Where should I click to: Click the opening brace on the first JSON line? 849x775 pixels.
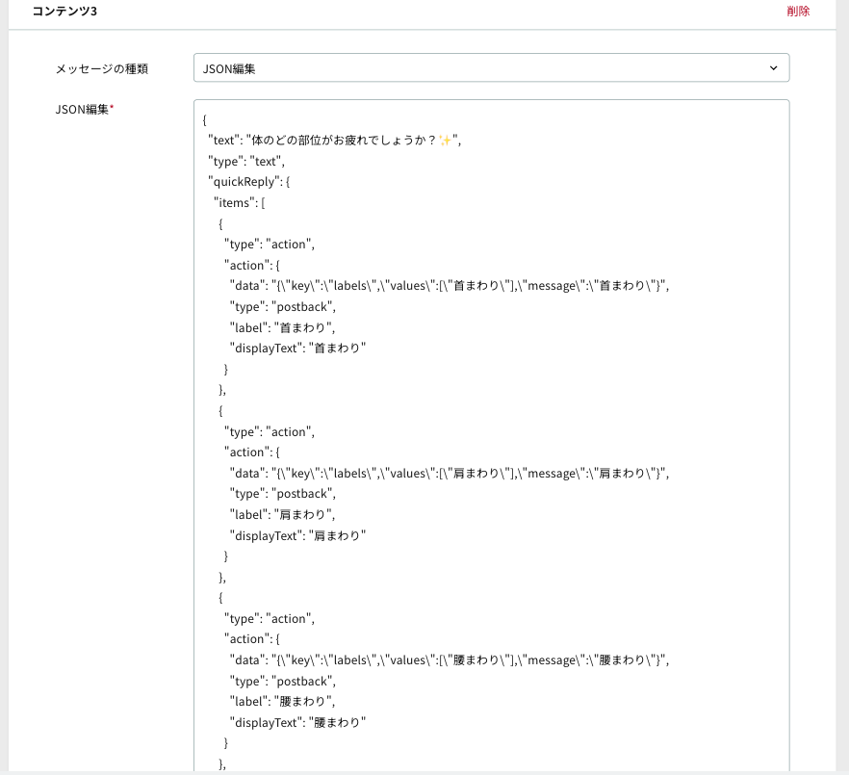tap(205, 120)
